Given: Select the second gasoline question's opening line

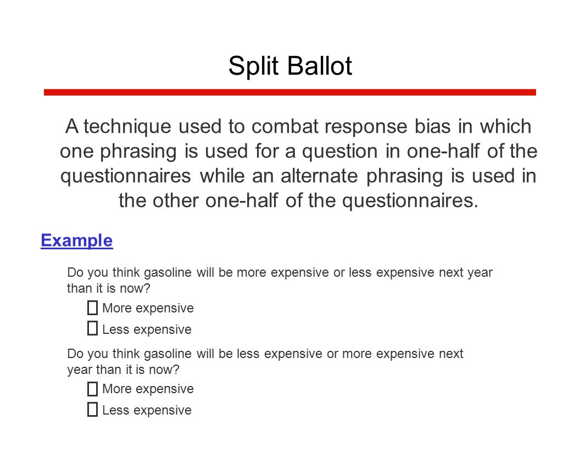Looking at the screenshot, I should point(265,354).
